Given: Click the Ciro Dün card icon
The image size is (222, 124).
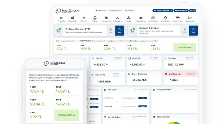Looking at the screenshot, I should tap(93, 58).
